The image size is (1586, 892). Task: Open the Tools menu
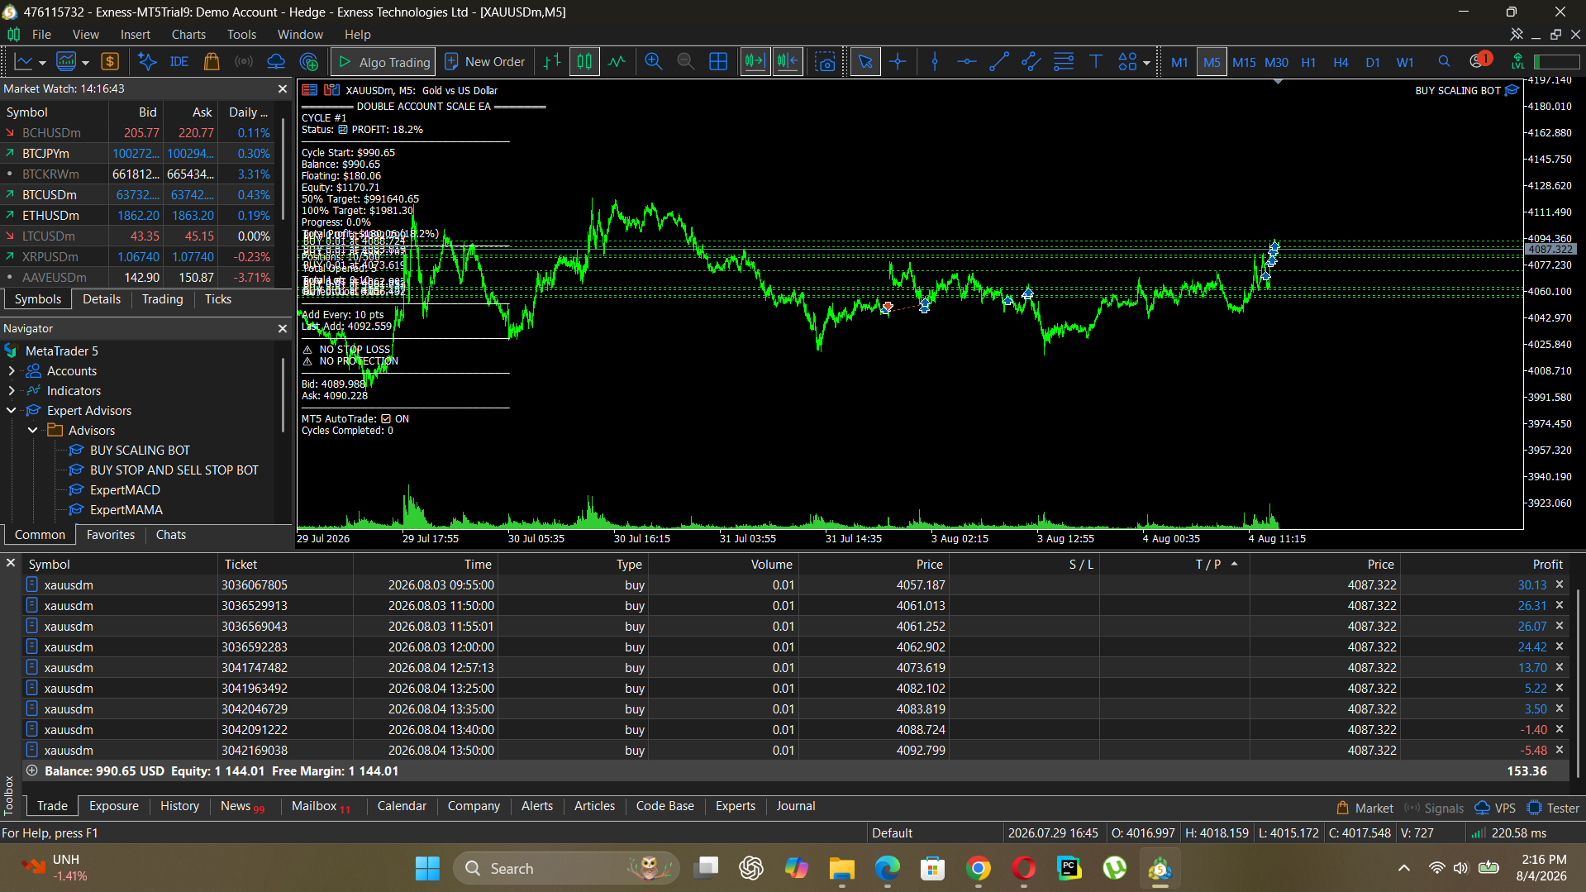(x=241, y=34)
